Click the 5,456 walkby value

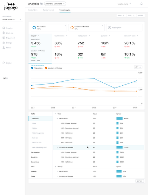pyautogui.click(x=36, y=43)
